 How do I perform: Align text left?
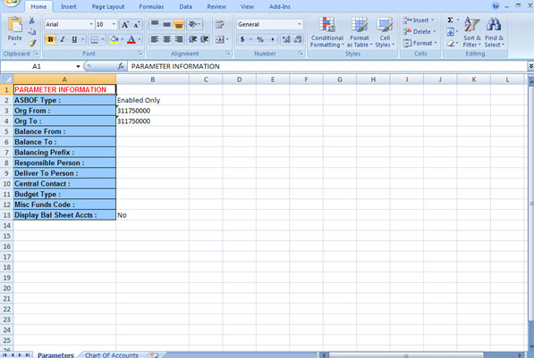click(x=155, y=39)
